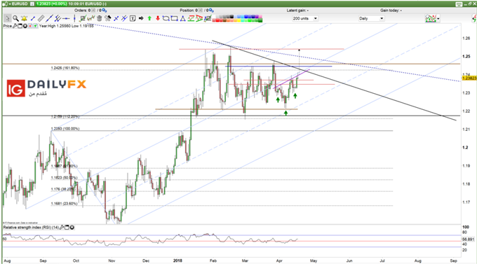This screenshot has height=264, width=477.
Task: Open RSI indicator wrench settings
Action: pyautogui.click(x=62, y=228)
